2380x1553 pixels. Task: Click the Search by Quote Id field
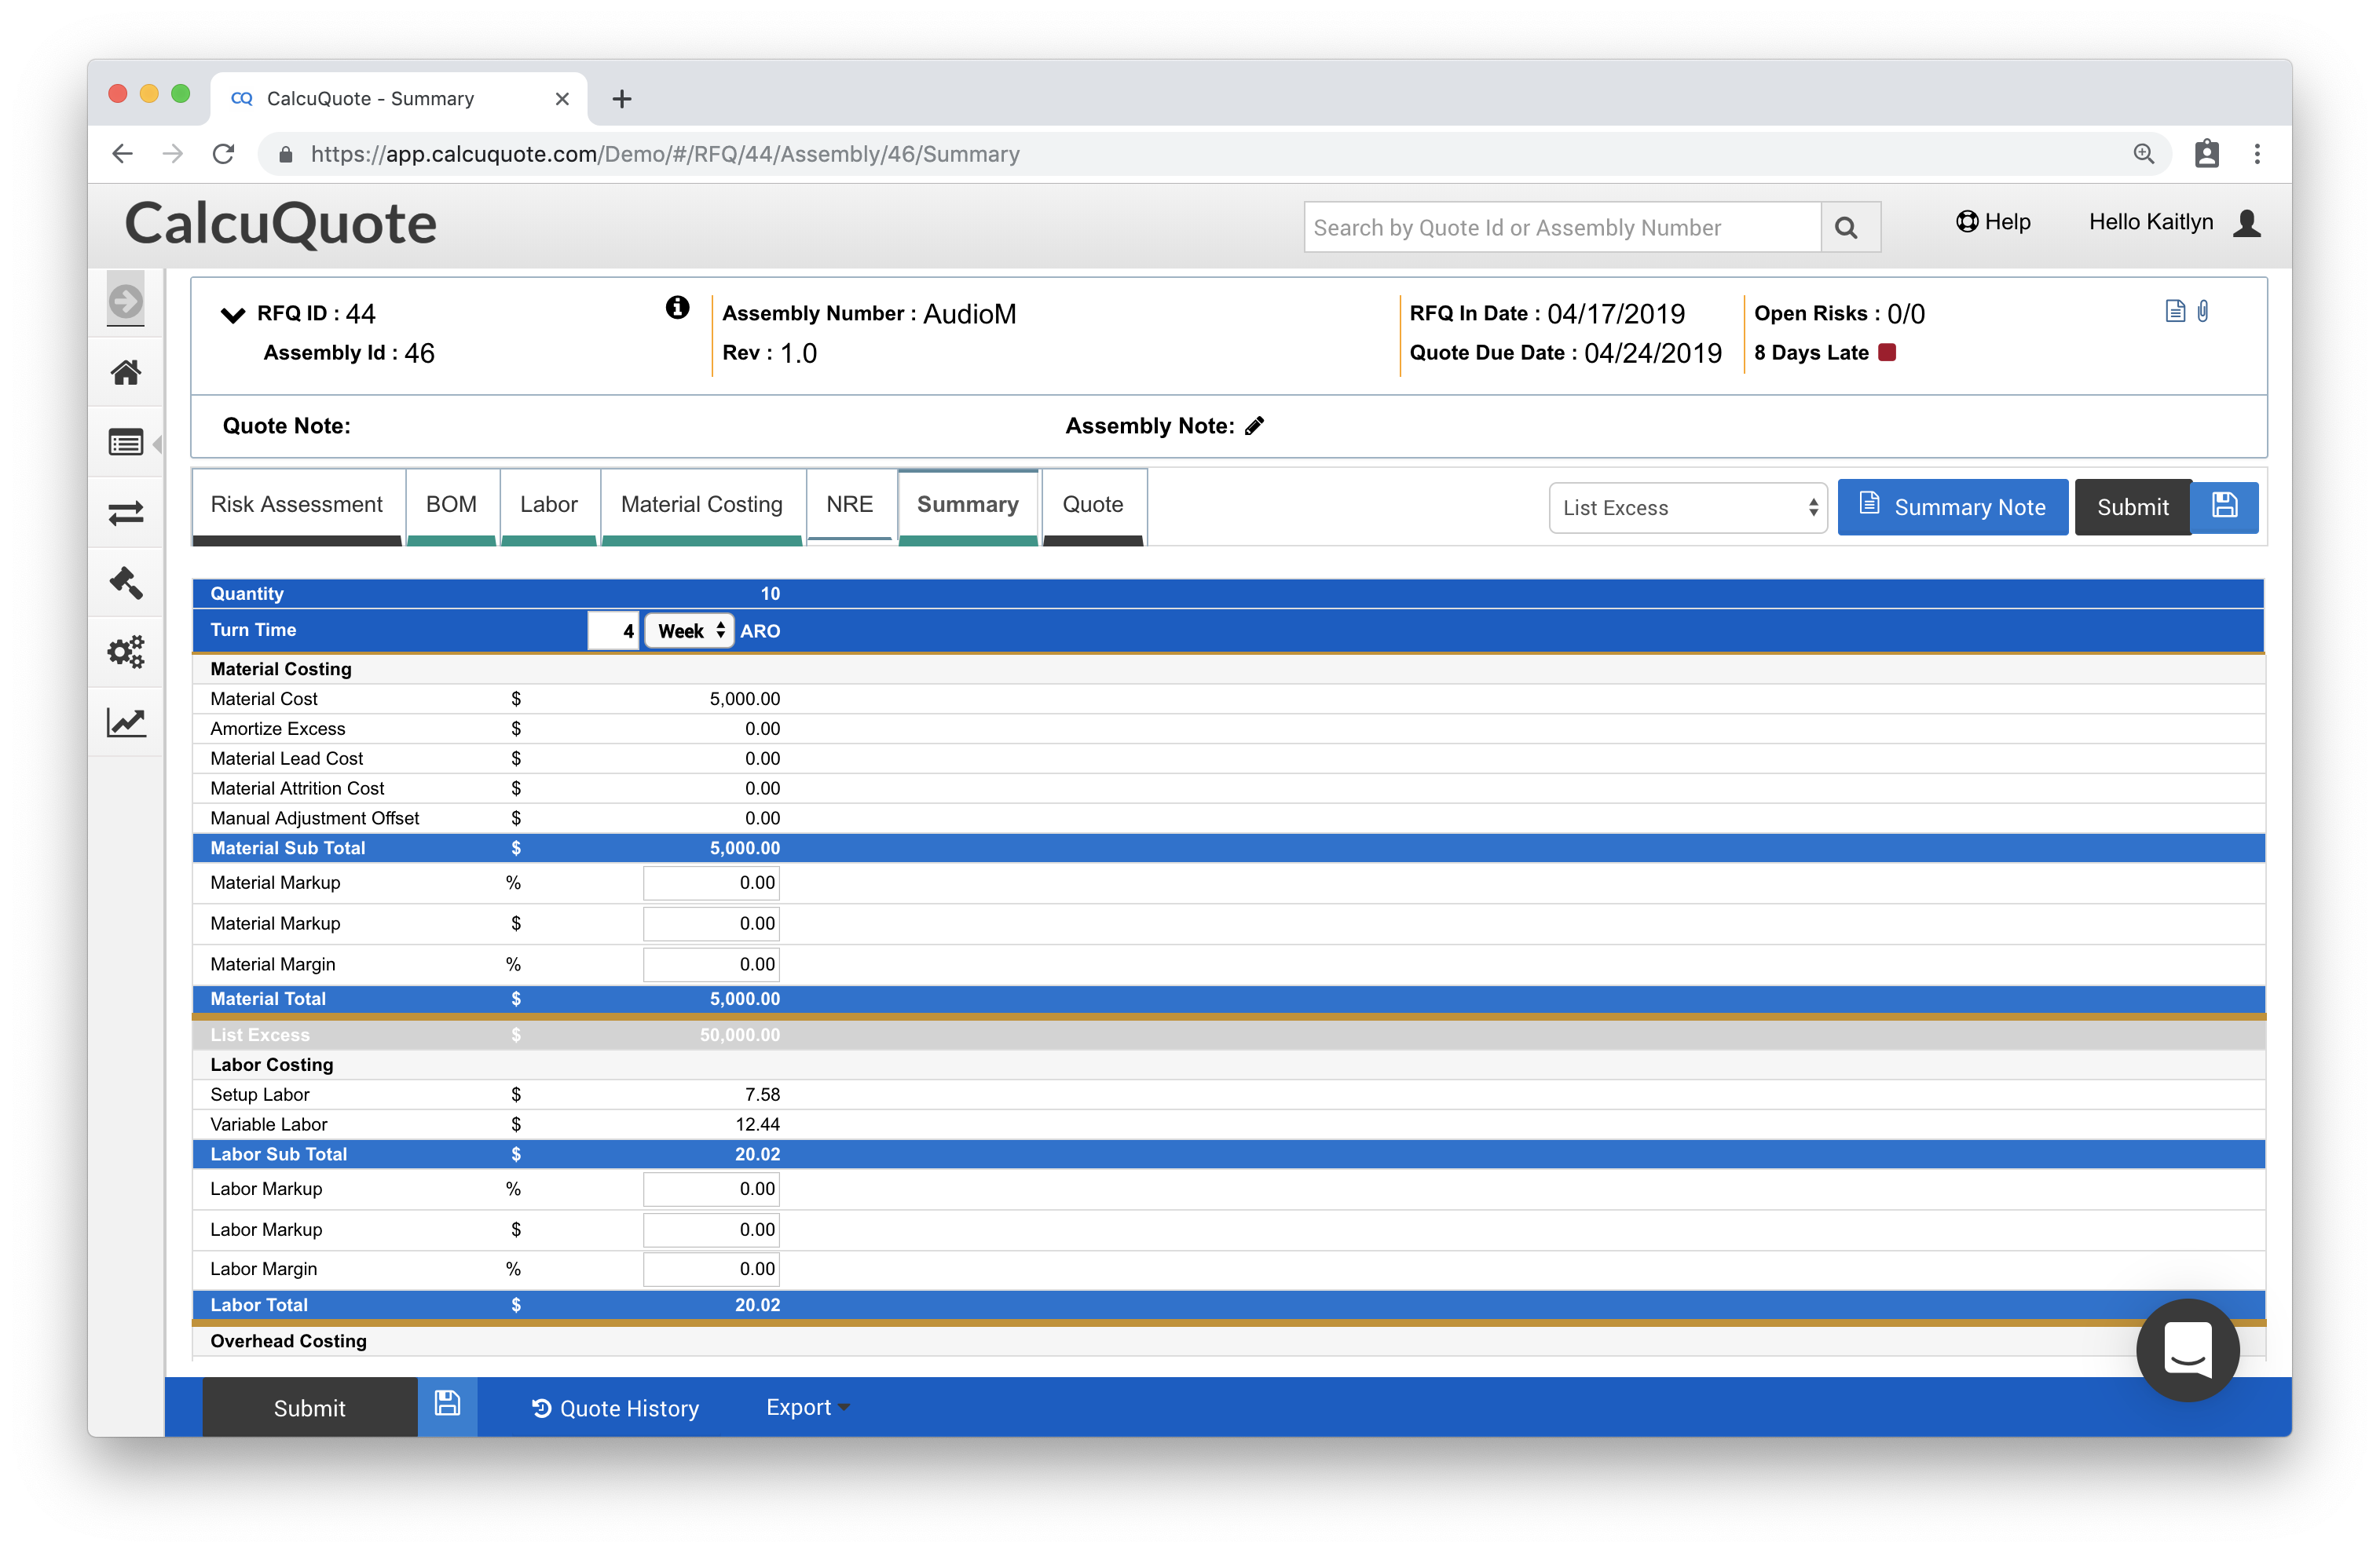[1562, 228]
